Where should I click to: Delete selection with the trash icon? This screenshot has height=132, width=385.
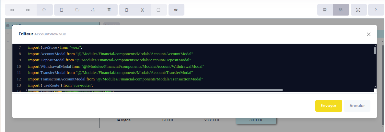pyautogui.click(x=109, y=10)
